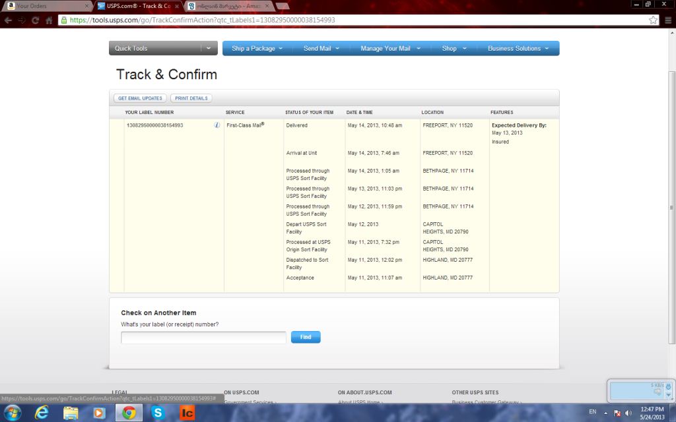Click the Find button
Viewport: 676px width, 422px height.
coord(306,337)
